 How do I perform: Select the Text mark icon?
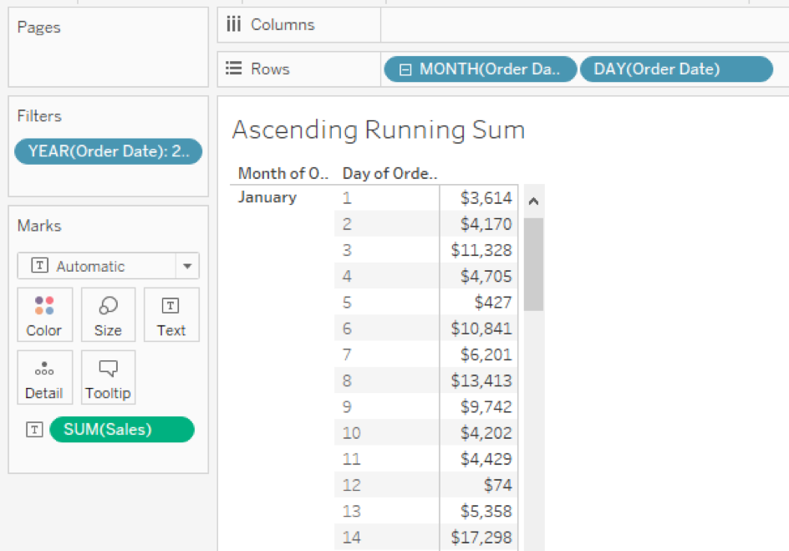tap(171, 314)
